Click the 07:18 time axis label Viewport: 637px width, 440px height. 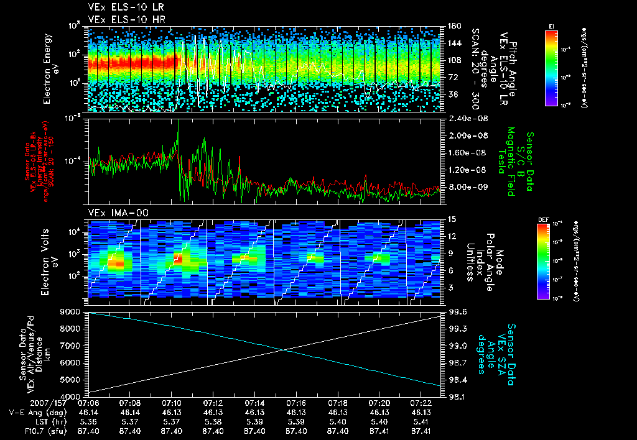point(337,403)
